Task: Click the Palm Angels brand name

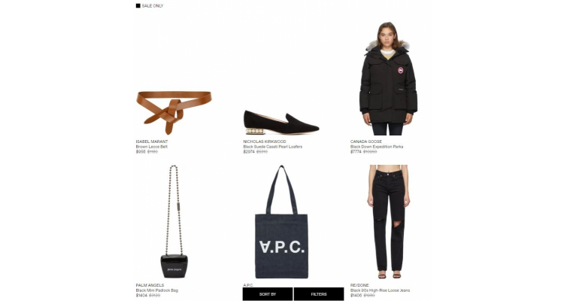Action: coord(150,285)
